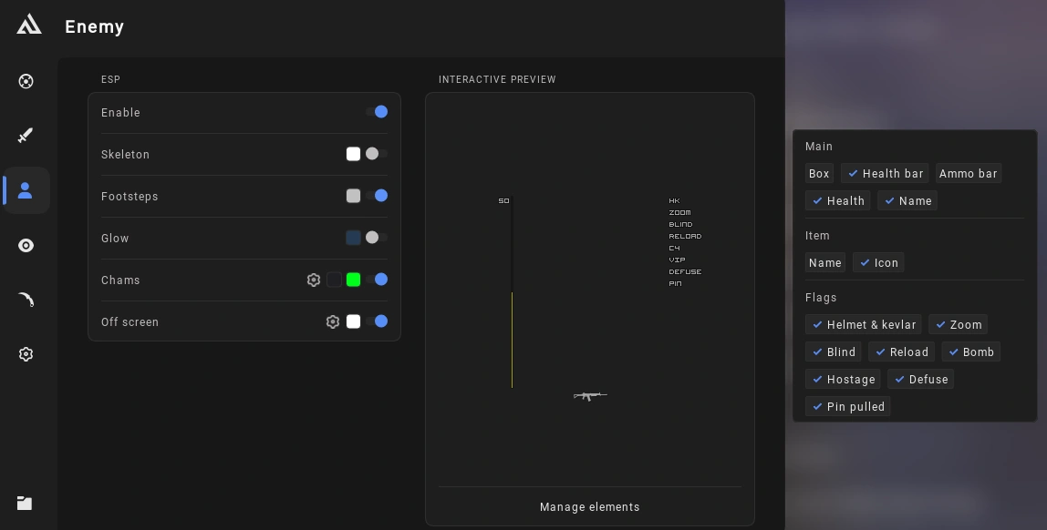Uncheck the Zoom flag

[x=959, y=325]
